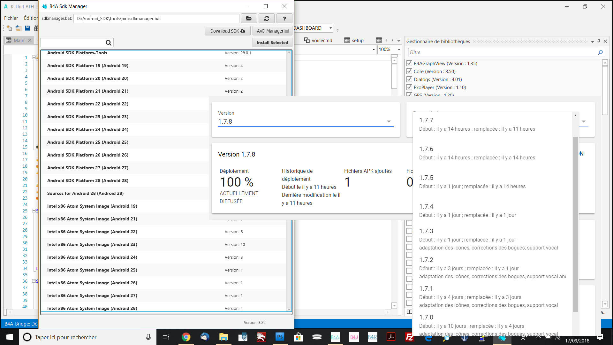This screenshot has width=613, height=345.
Task: Click the save disk icon in B4A toolbar
Action: click(27, 28)
